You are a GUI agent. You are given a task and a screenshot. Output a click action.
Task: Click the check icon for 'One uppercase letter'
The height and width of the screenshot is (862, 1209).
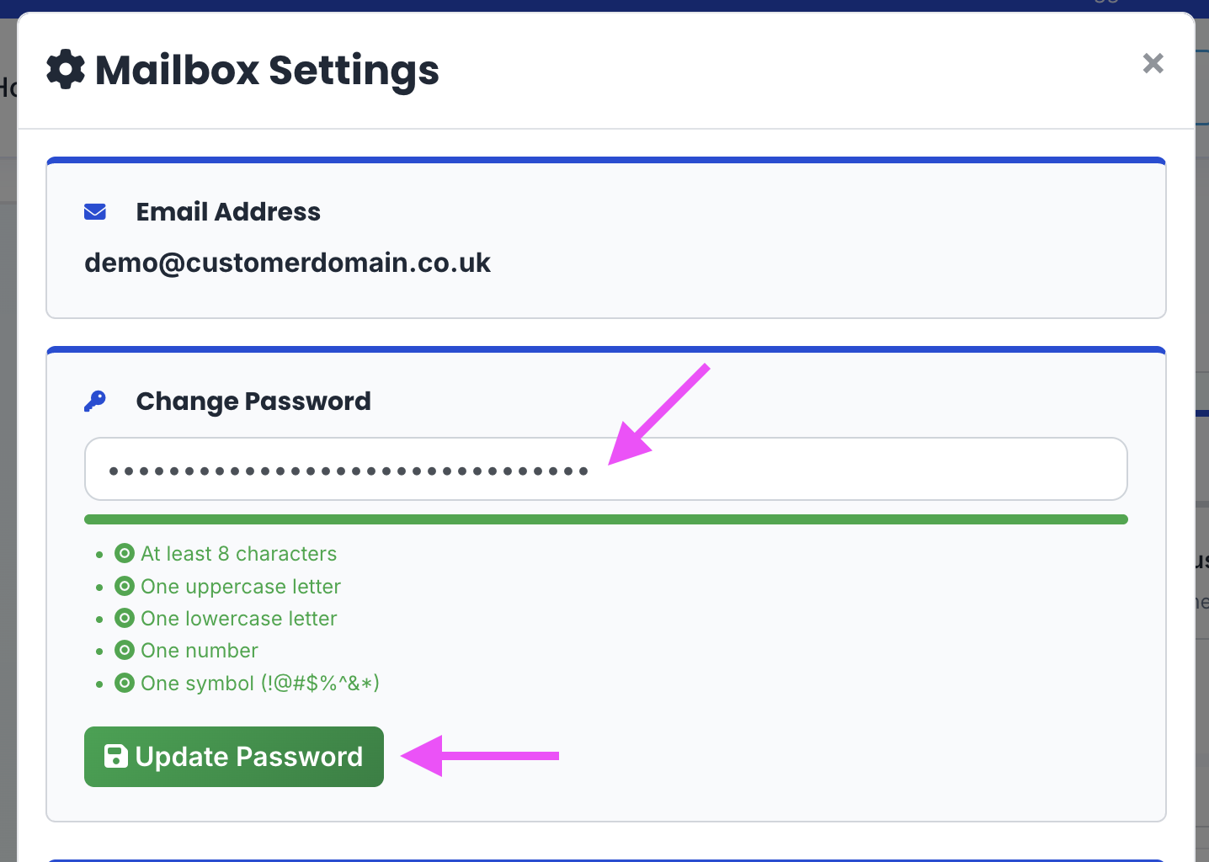125,586
